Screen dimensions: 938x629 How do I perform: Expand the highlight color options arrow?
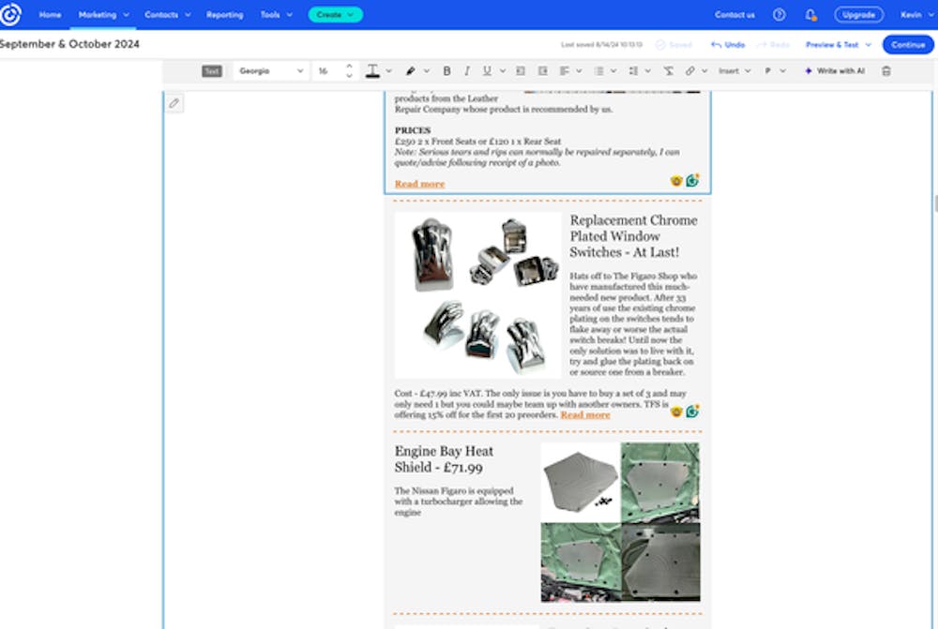click(427, 71)
